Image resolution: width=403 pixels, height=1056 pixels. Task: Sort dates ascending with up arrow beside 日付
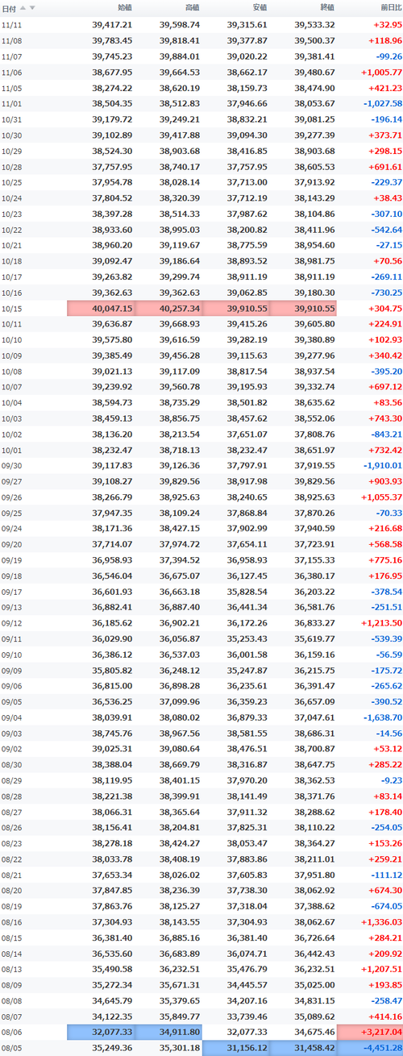coord(23,7)
